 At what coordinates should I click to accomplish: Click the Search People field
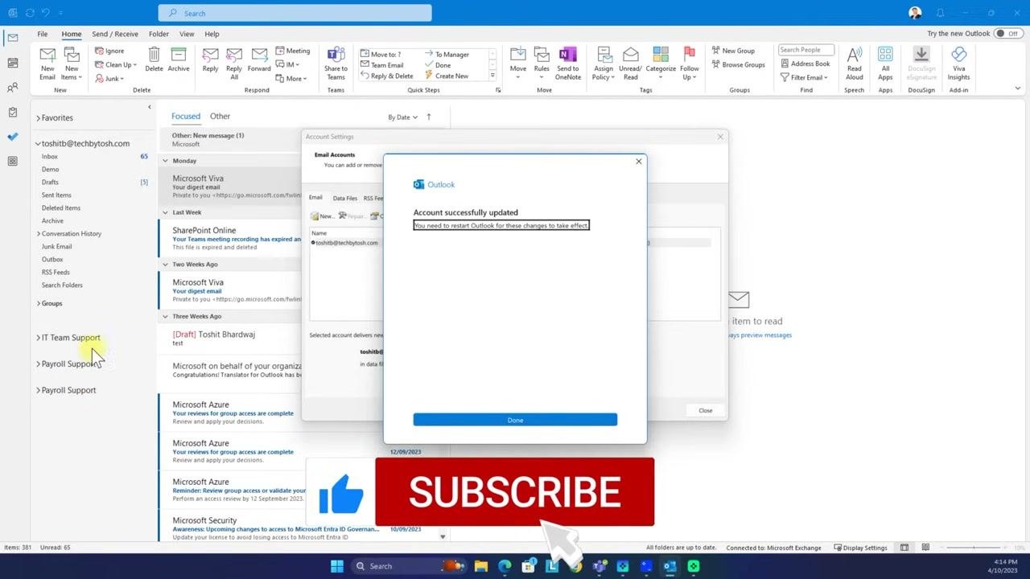tap(806, 50)
